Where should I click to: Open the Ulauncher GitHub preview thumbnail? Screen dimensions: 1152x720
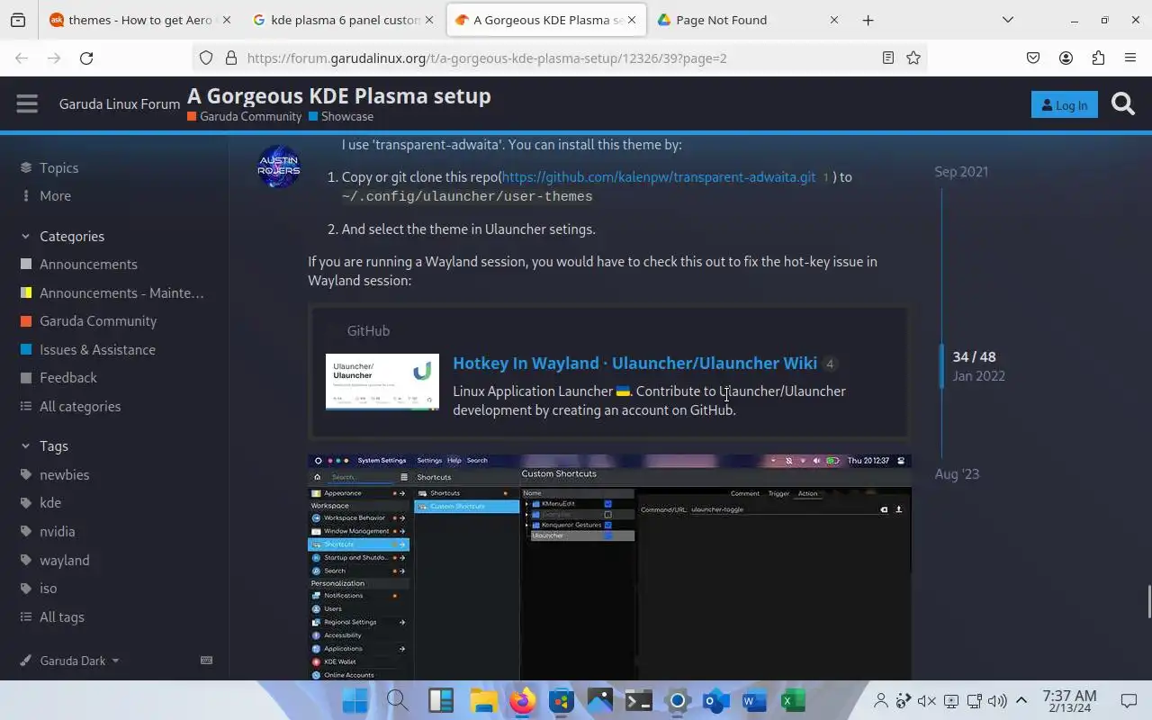(382, 382)
